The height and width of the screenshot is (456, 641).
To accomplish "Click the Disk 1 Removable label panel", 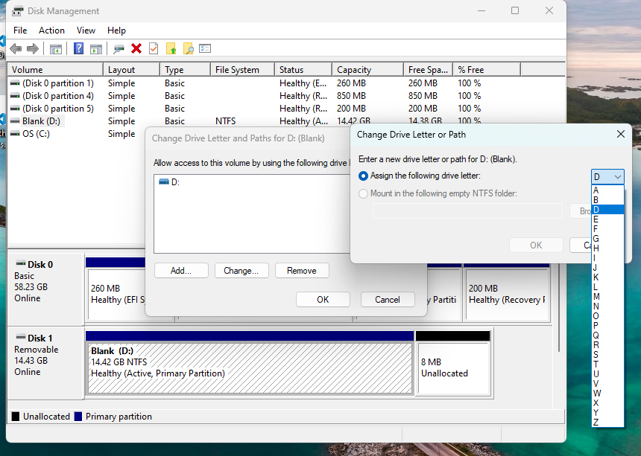I will tap(45, 364).
